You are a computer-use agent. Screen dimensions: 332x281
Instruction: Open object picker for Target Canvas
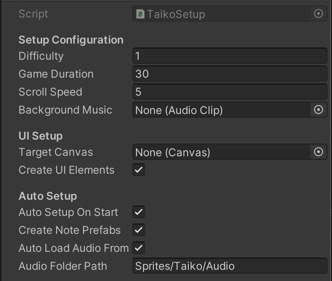click(318, 152)
